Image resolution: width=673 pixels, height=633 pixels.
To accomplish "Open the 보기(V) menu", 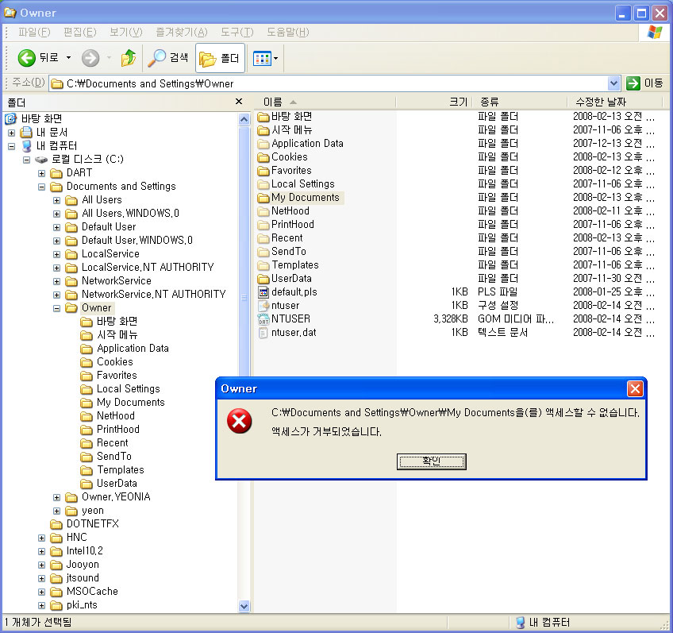I will tap(125, 33).
